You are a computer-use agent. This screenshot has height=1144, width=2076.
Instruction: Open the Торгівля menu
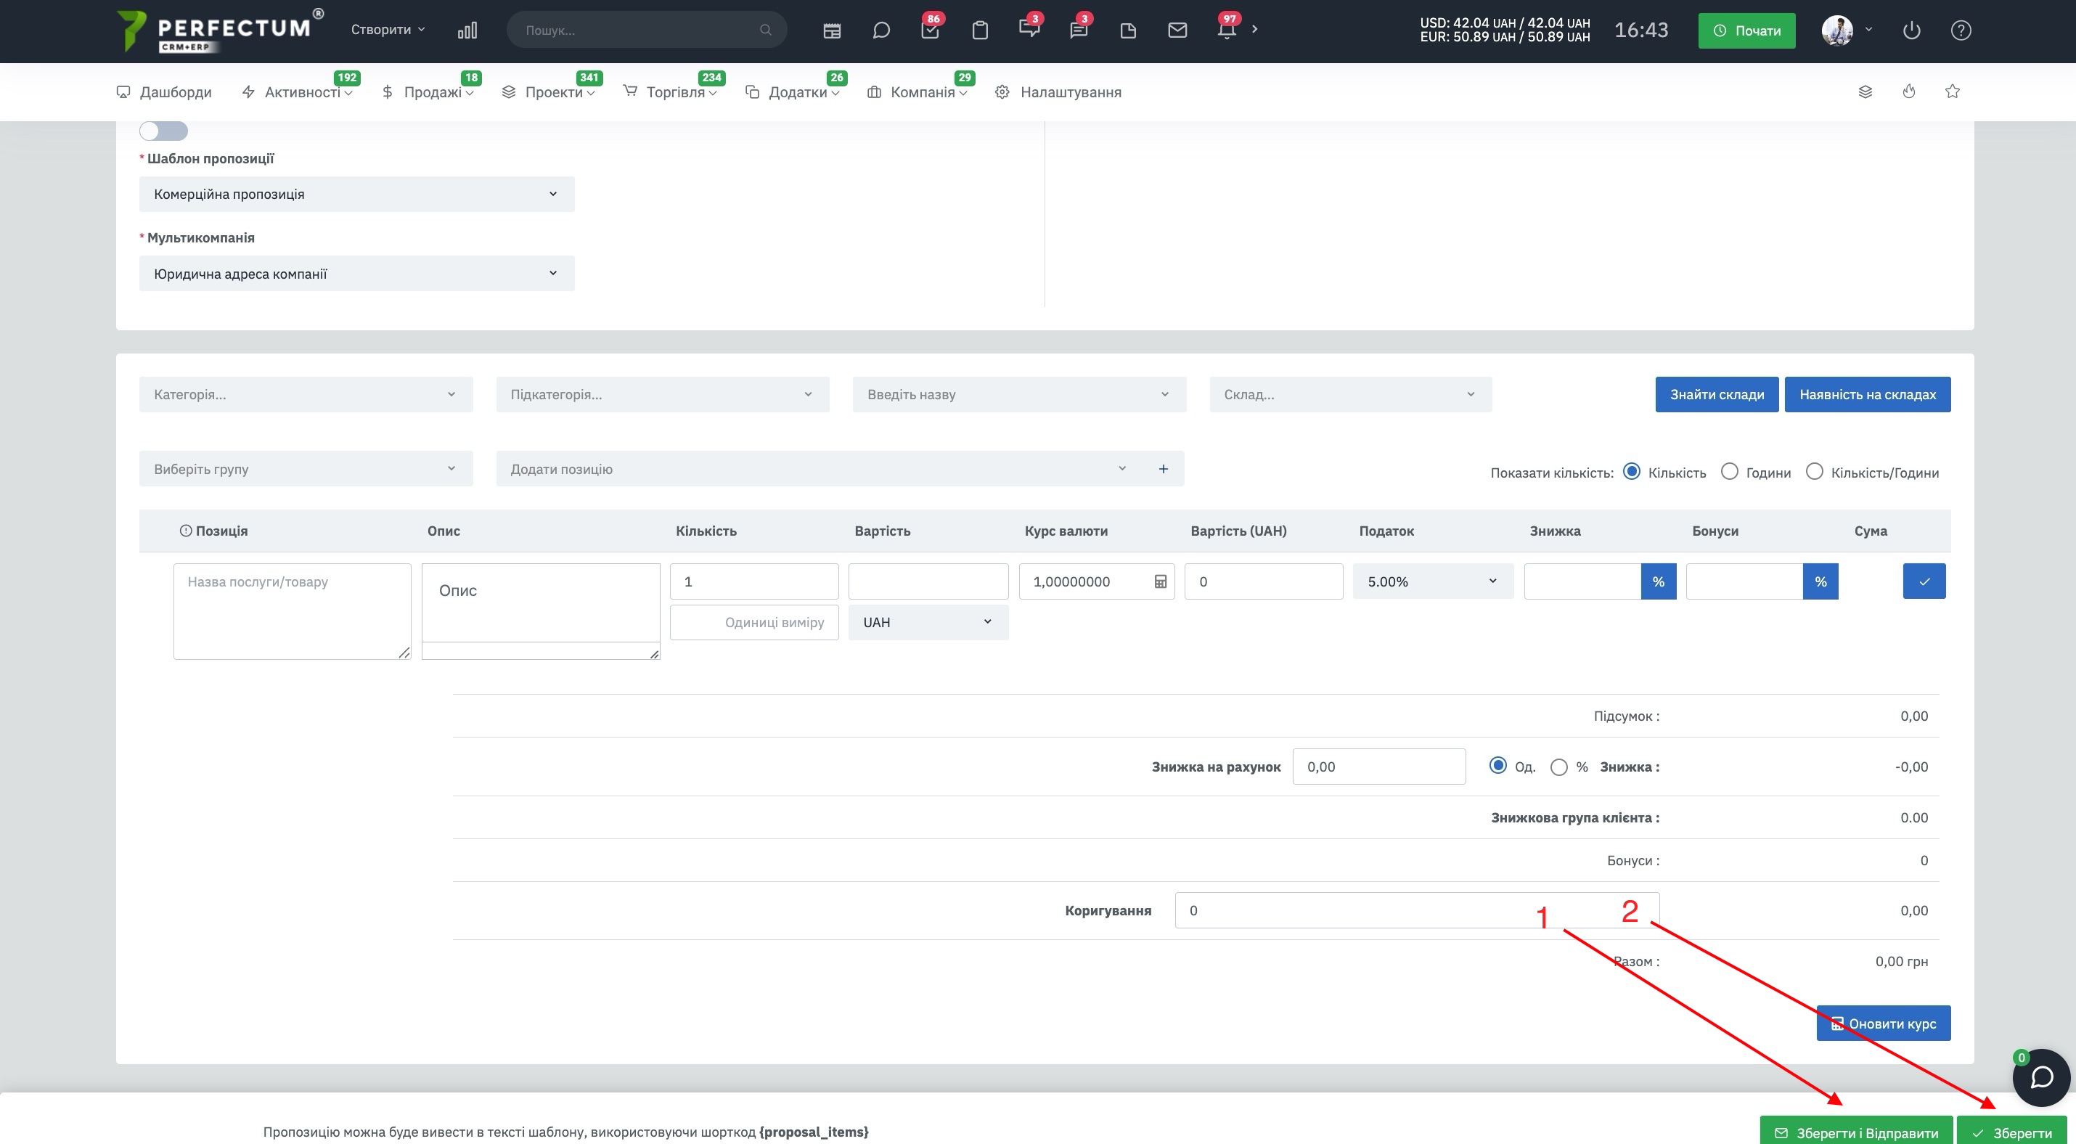pyautogui.click(x=671, y=92)
